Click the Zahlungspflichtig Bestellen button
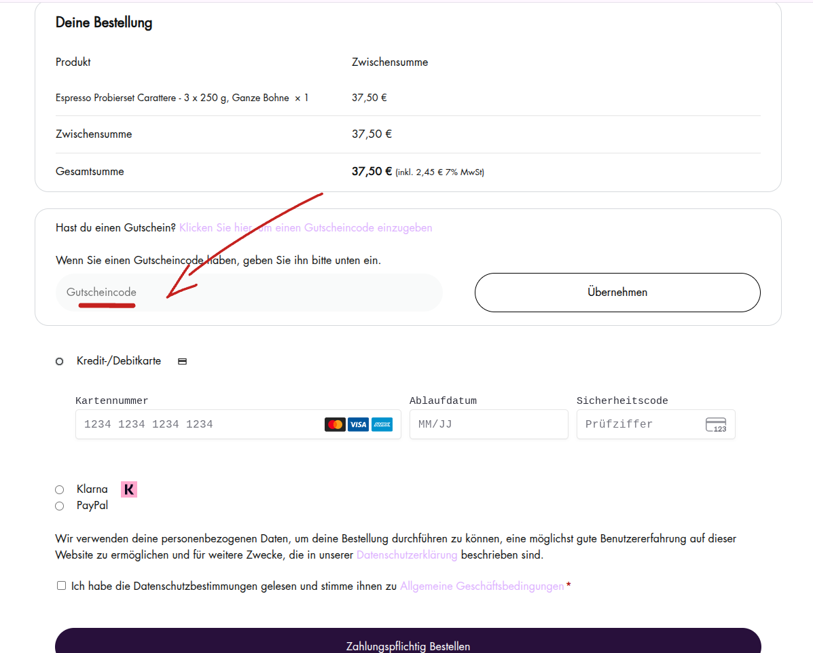813x653 pixels. 408,643
